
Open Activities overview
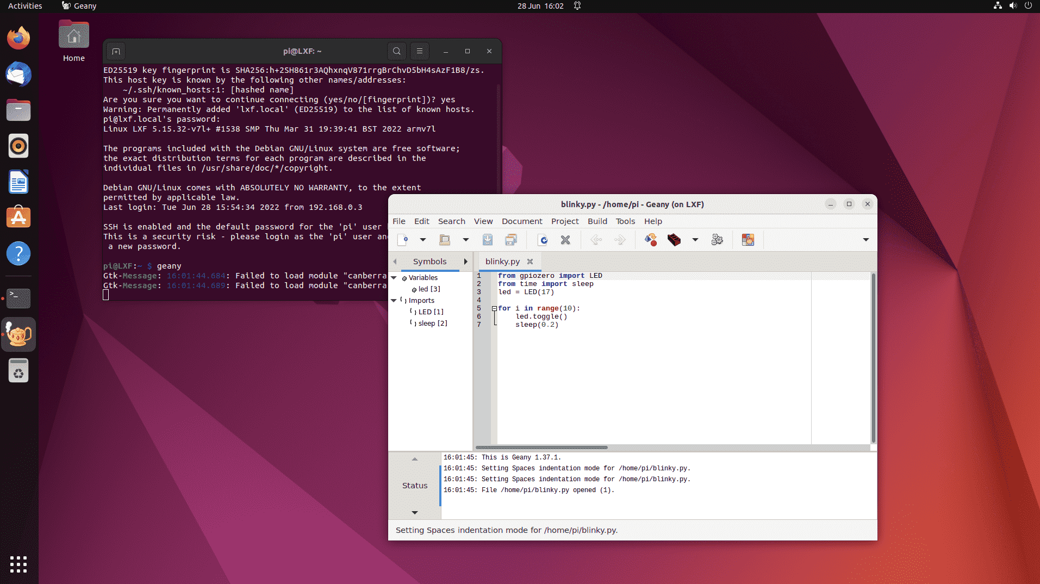point(25,6)
